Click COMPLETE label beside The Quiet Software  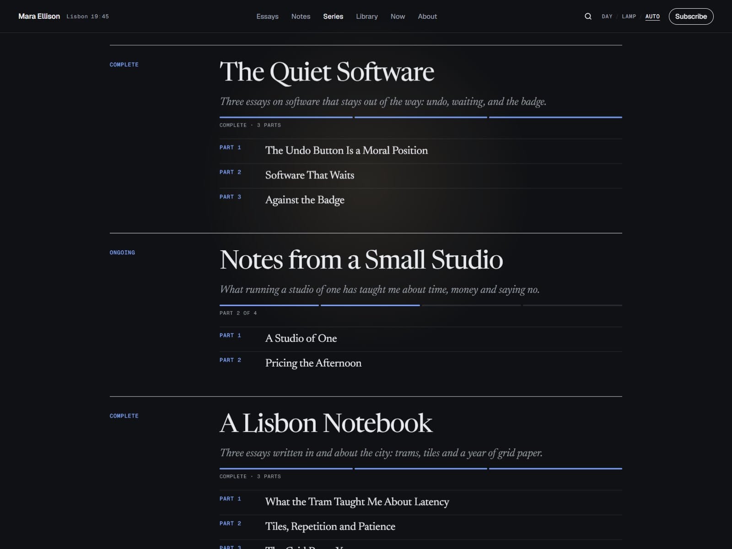point(124,65)
